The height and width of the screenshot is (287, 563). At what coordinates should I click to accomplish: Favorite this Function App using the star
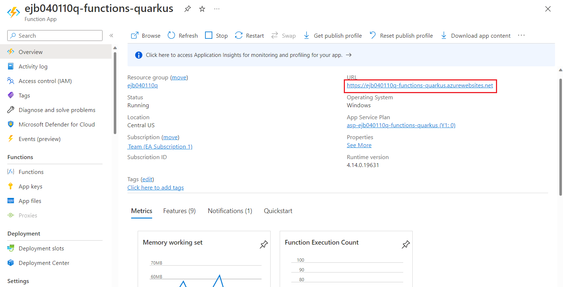pos(202,9)
